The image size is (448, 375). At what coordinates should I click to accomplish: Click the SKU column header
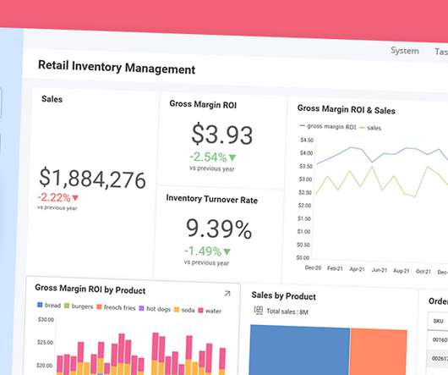click(x=438, y=321)
